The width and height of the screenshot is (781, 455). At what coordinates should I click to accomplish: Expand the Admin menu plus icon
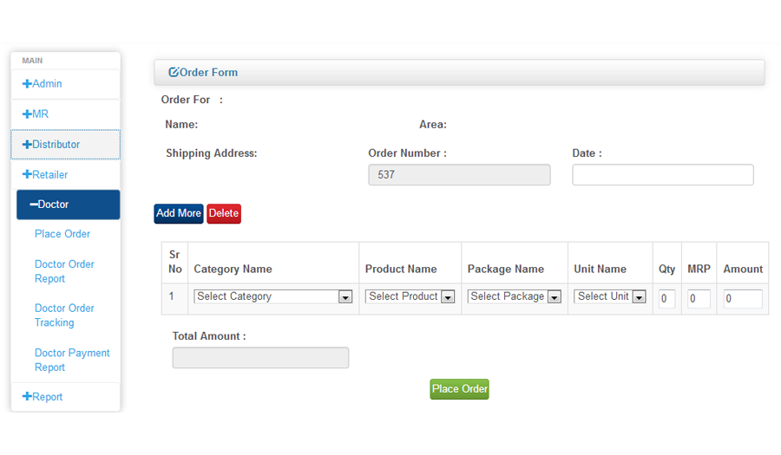tap(27, 84)
